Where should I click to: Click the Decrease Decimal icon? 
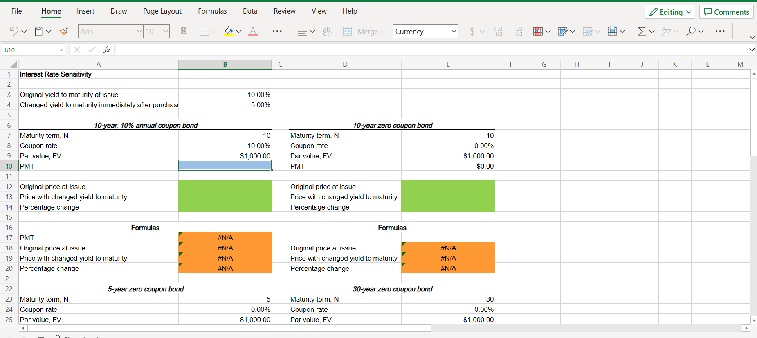point(518,31)
